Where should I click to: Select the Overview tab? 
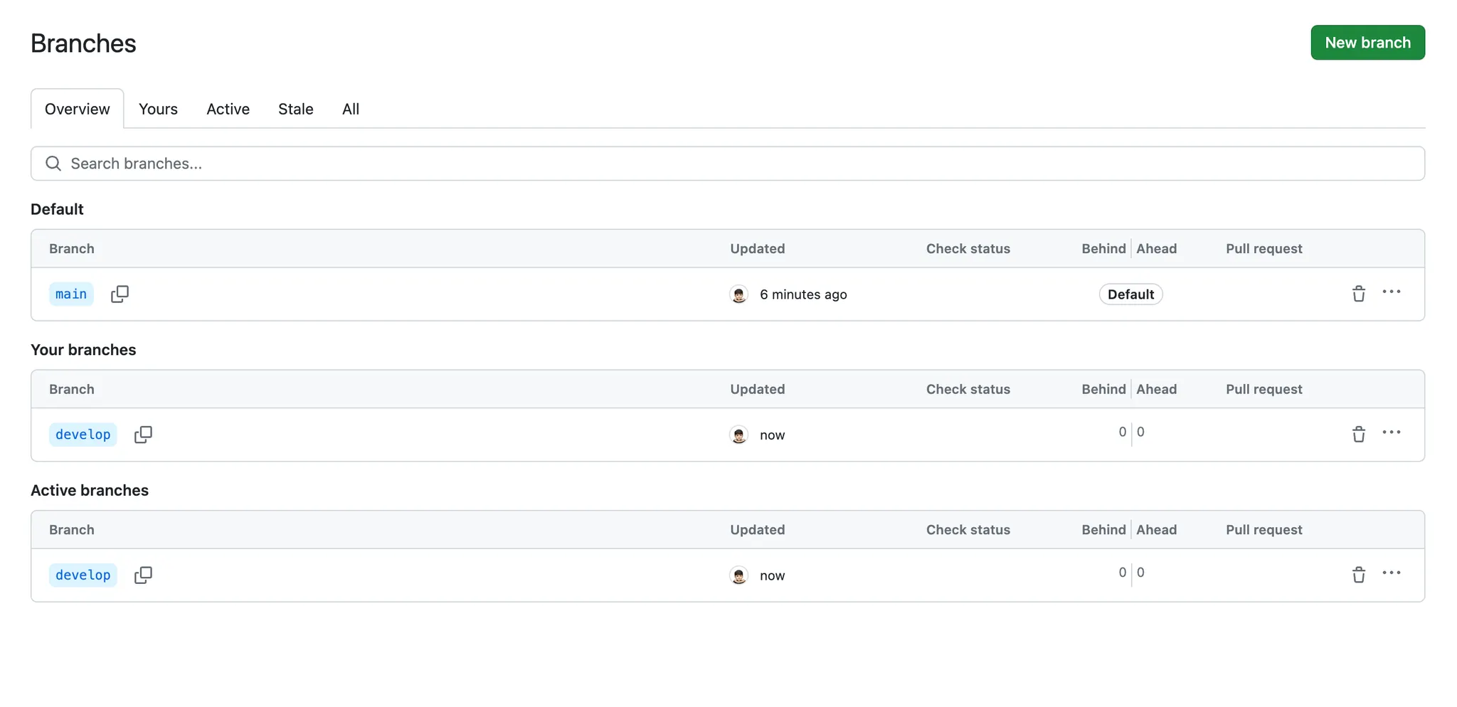77,109
